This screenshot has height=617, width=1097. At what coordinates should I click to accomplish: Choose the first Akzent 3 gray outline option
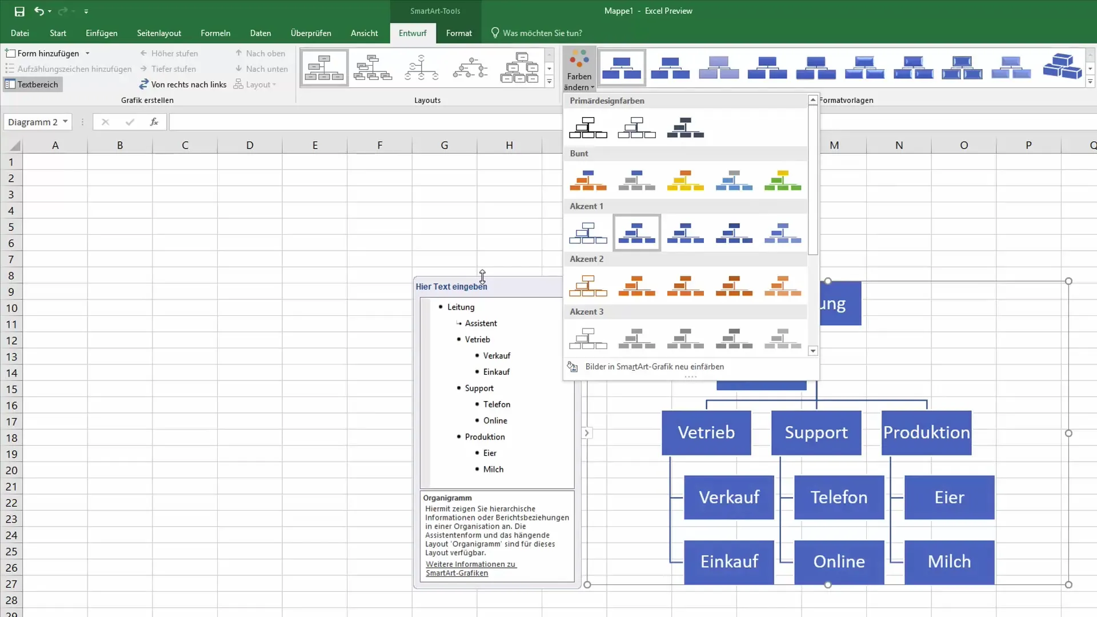(588, 338)
